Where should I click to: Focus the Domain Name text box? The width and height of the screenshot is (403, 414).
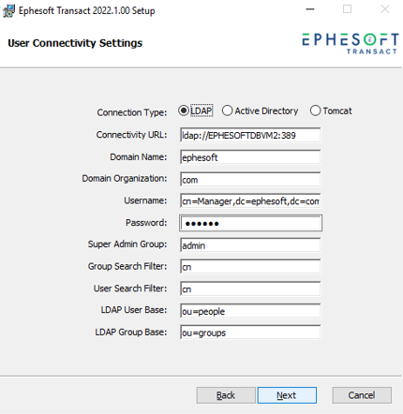coord(250,157)
